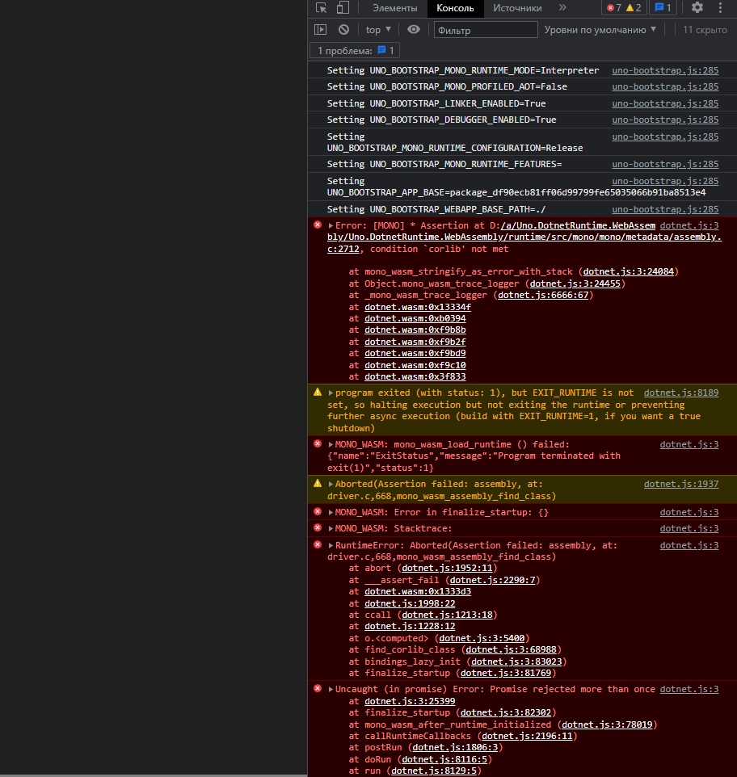Click inside the Фильтр input field
The height and width of the screenshot is (777, 737).
pyautogui.click(x=485, y=29)
